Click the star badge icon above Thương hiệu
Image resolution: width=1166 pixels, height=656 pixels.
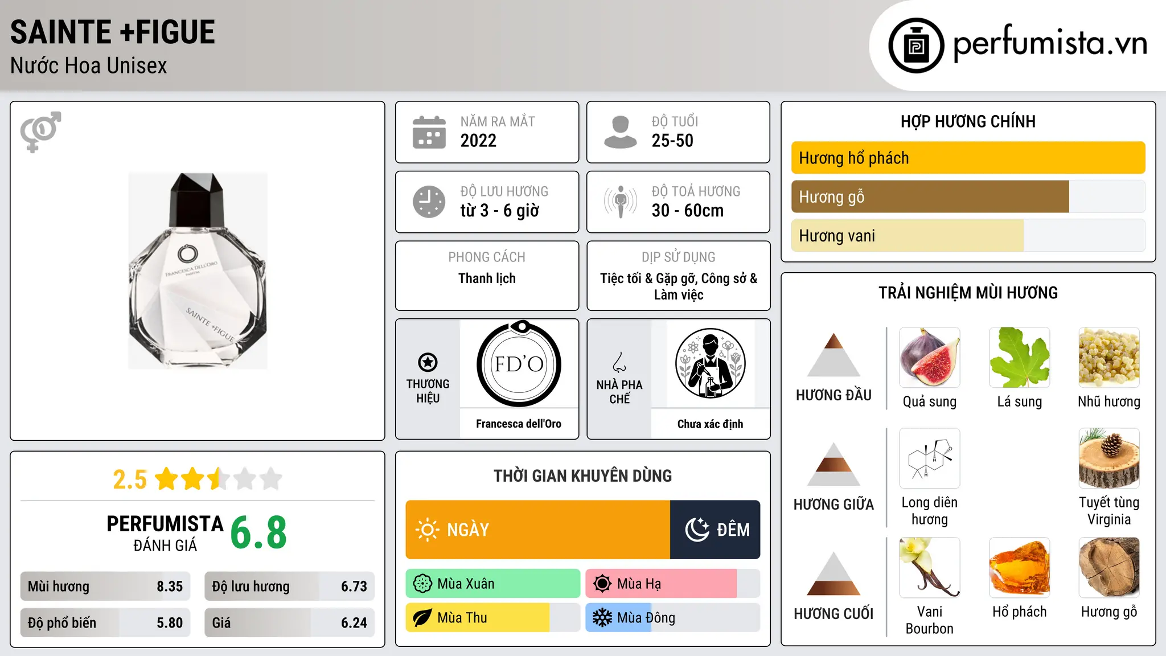coord(428,362)
